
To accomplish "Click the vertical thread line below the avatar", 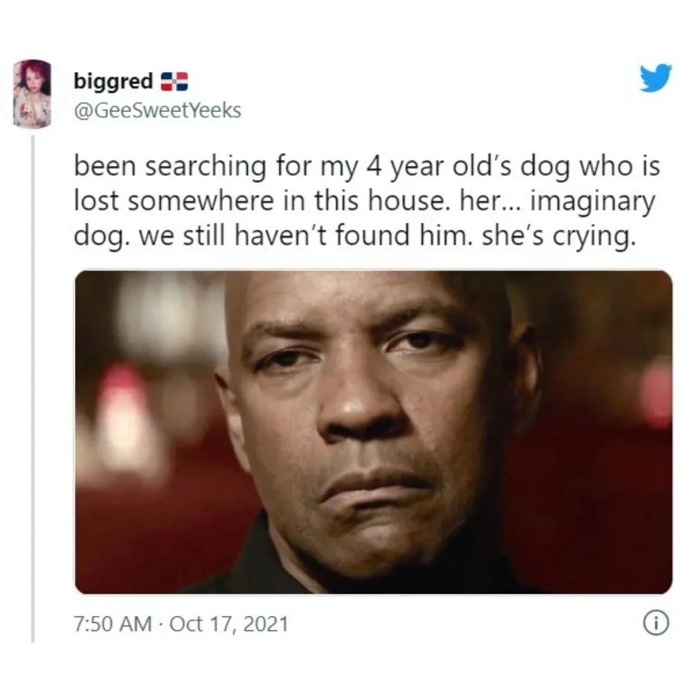I will 33,388.
